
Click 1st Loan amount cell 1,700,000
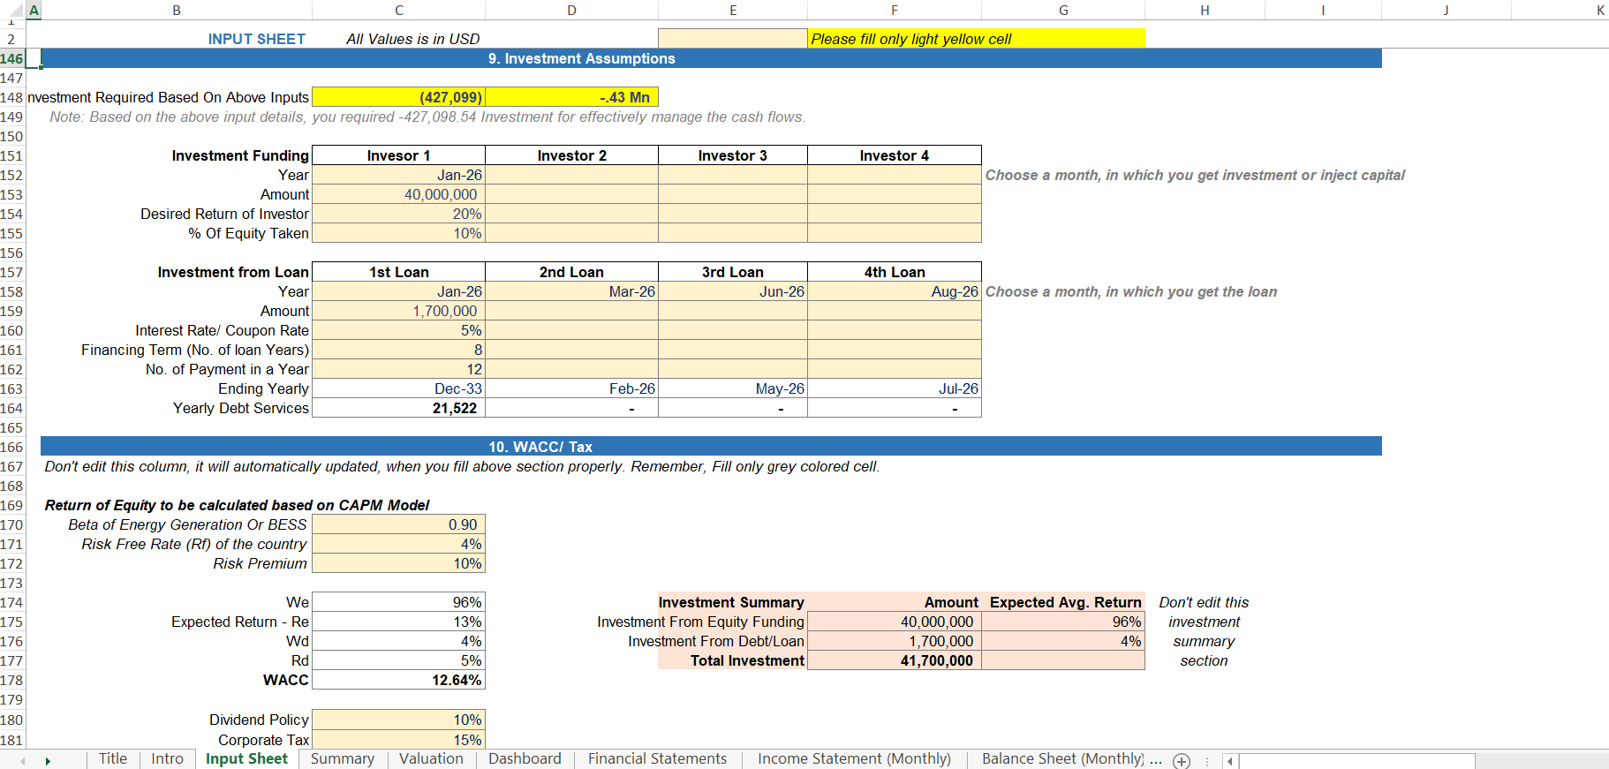coord(398,311)
